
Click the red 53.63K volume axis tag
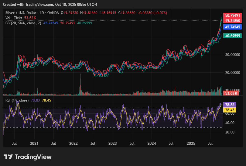[230, 93]
